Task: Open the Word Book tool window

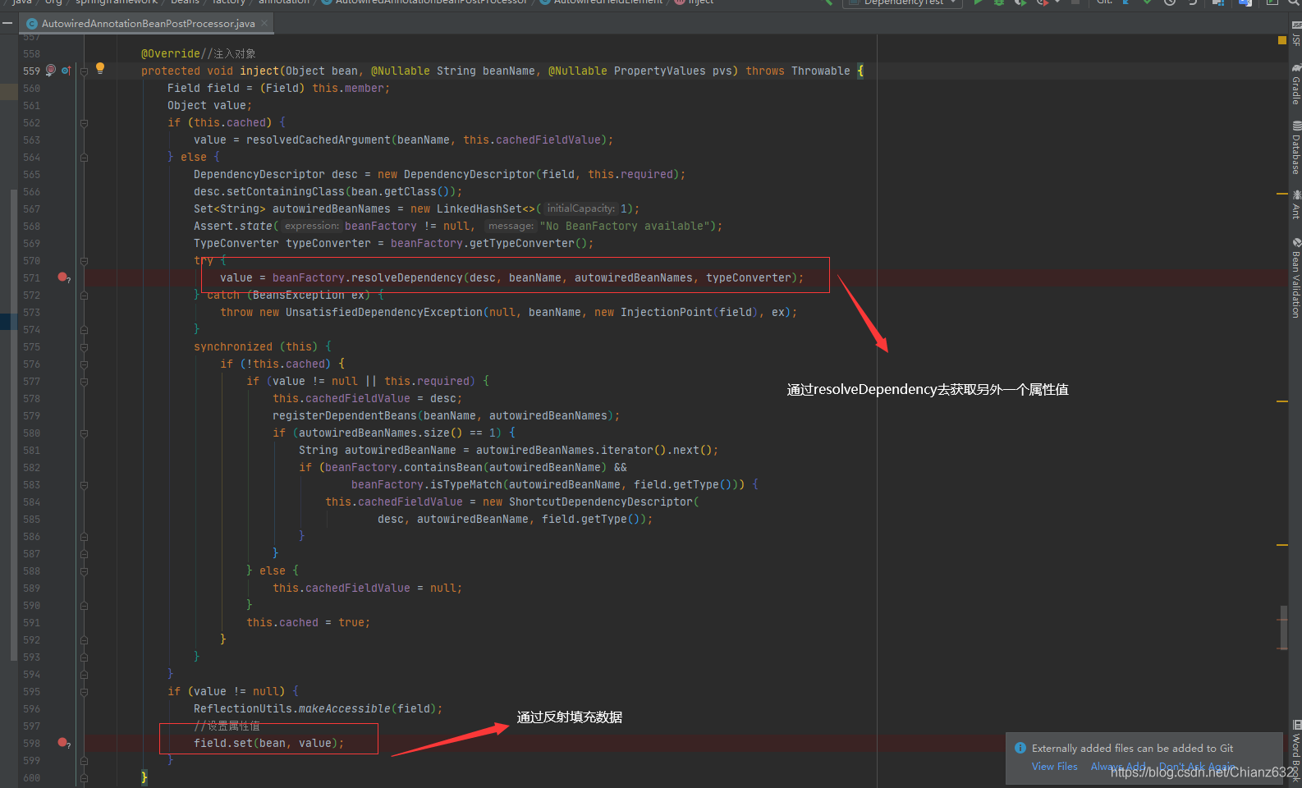Action: click(x=1295, y=749)
